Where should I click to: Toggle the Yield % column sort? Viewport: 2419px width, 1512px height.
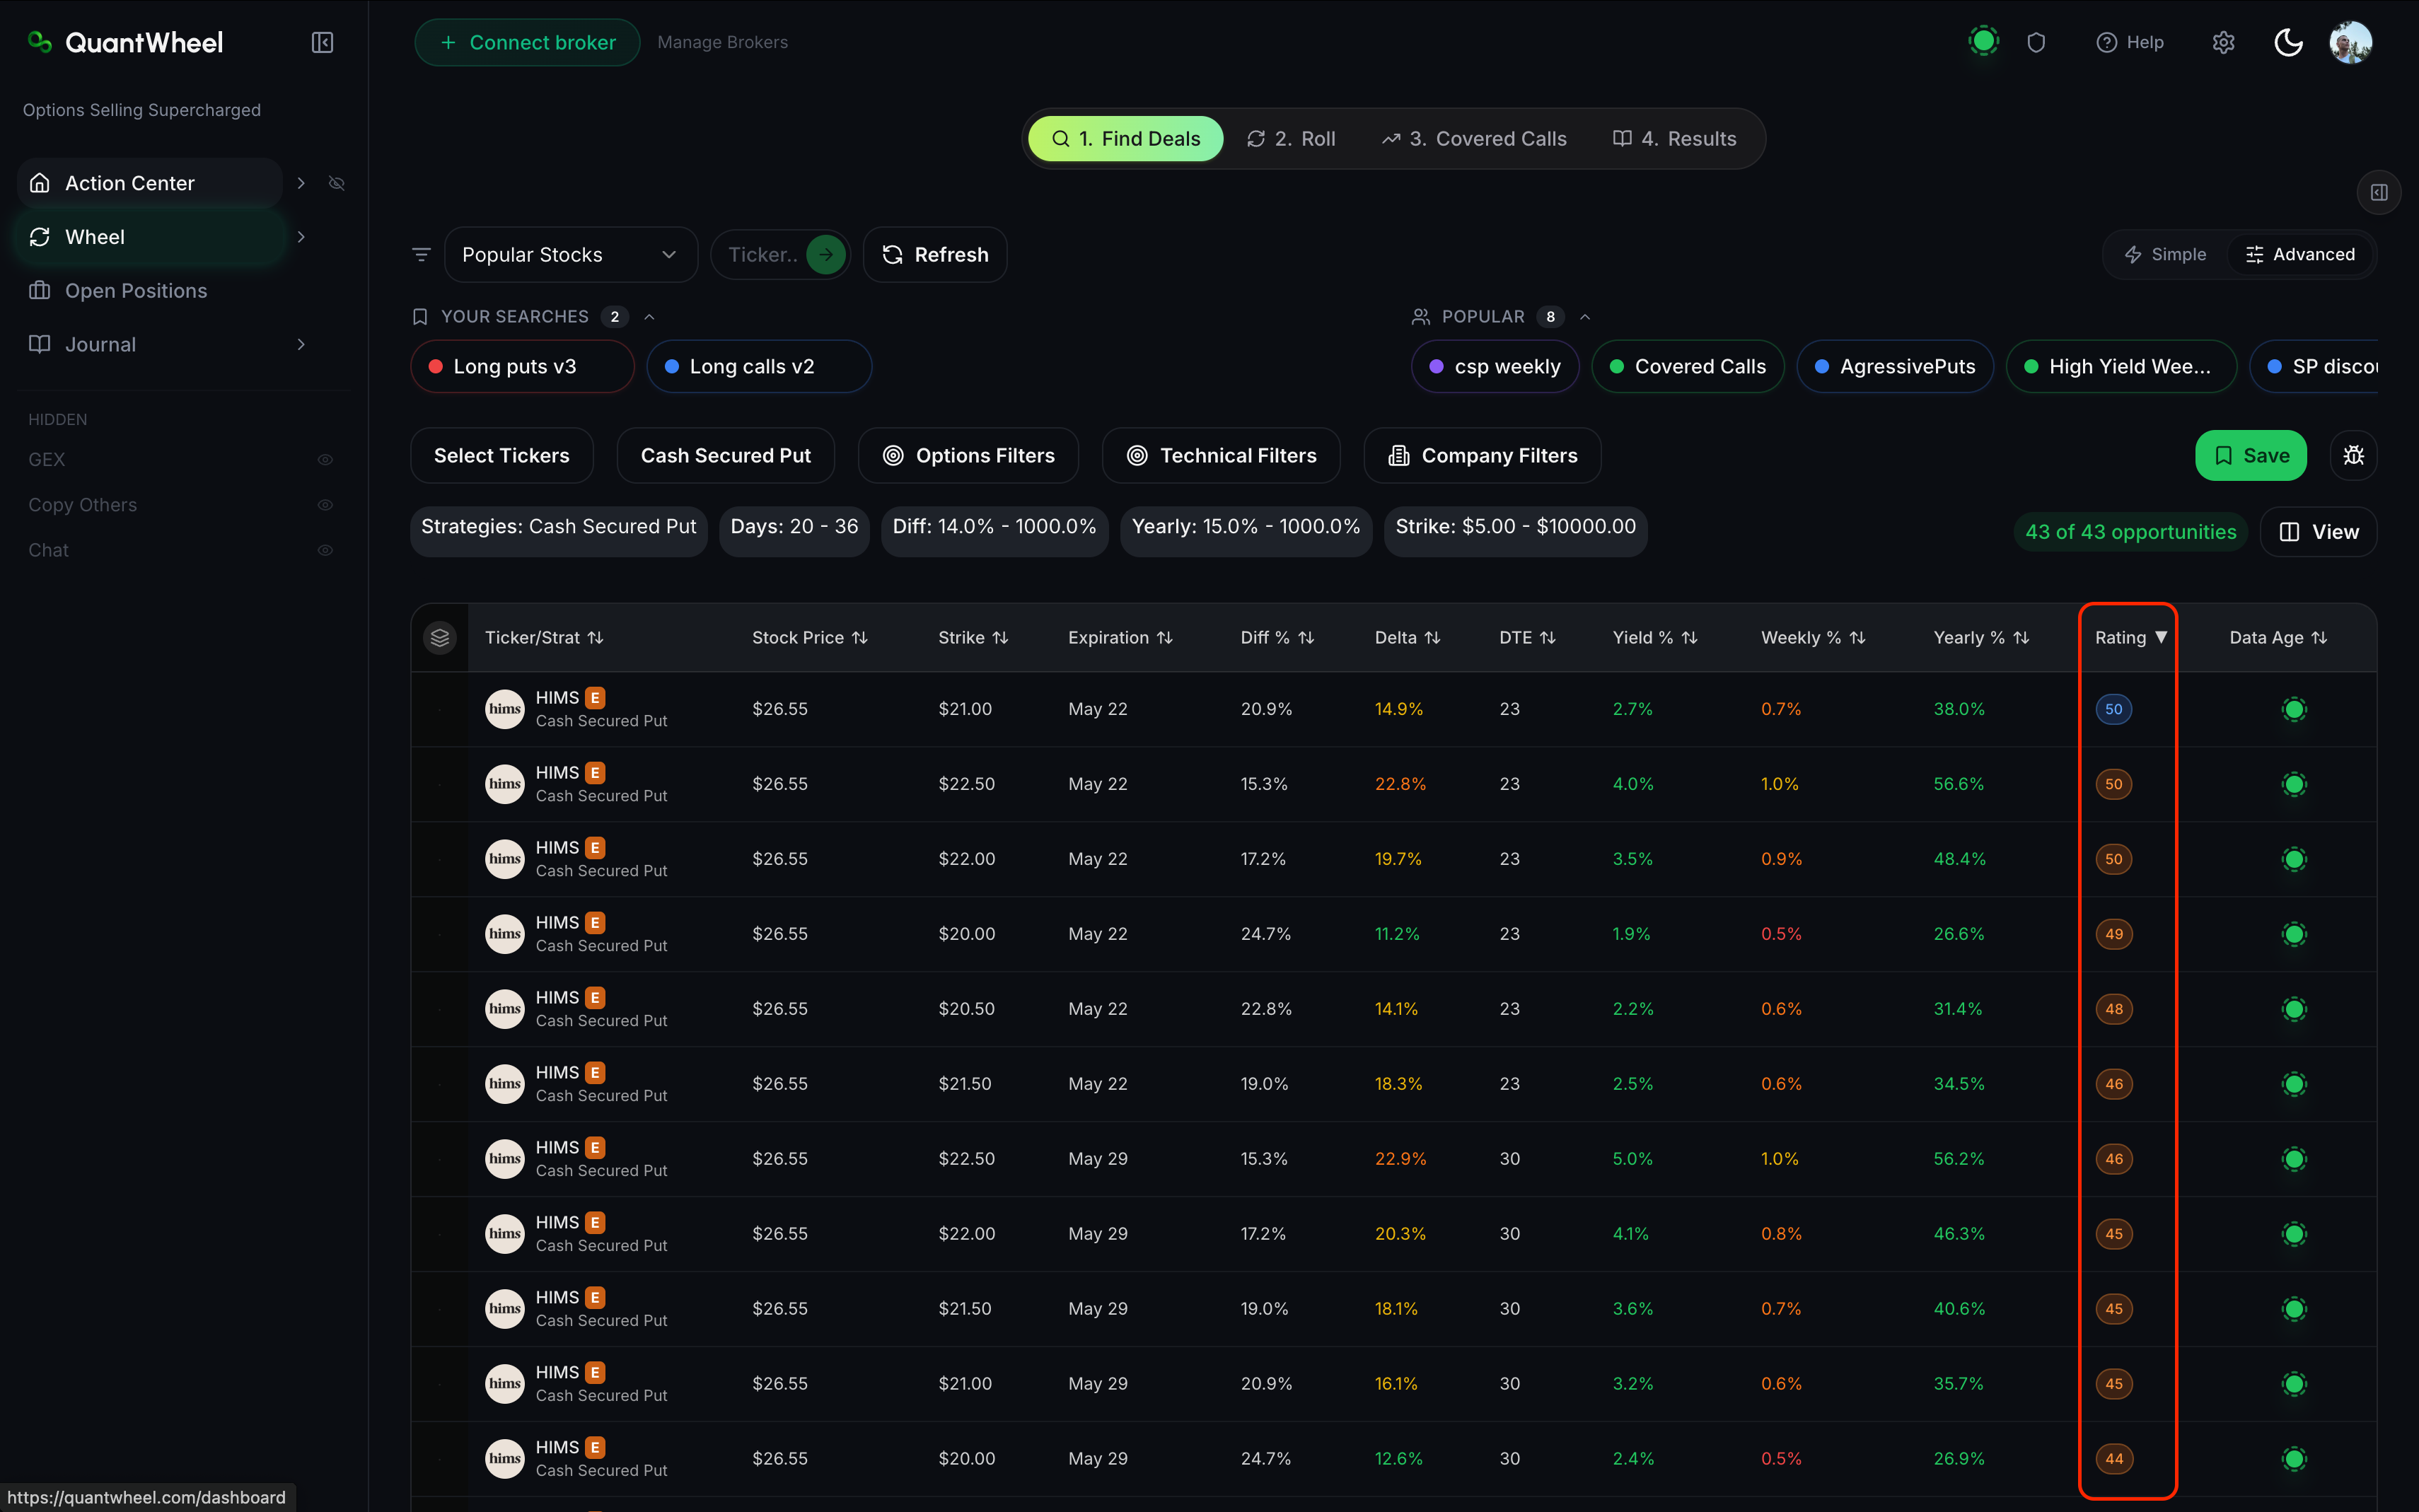click(1655, 638)
